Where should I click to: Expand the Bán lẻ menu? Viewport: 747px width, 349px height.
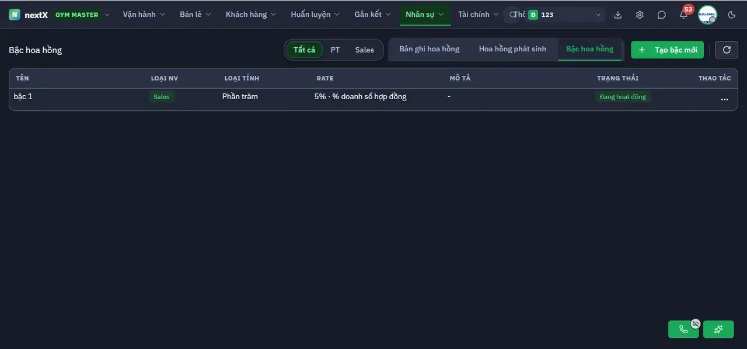[196, 15]
